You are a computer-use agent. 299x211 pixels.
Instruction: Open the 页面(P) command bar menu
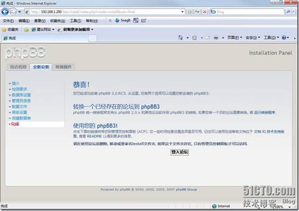pyautogui.click(x=234, y=37)
